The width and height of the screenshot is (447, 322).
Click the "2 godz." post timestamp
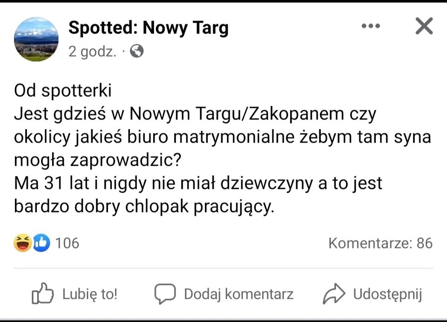pyautogui.click(x=92, y=51)
